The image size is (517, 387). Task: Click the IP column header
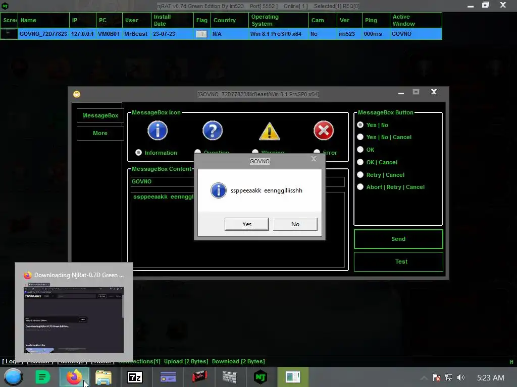[x=83, y=20]
